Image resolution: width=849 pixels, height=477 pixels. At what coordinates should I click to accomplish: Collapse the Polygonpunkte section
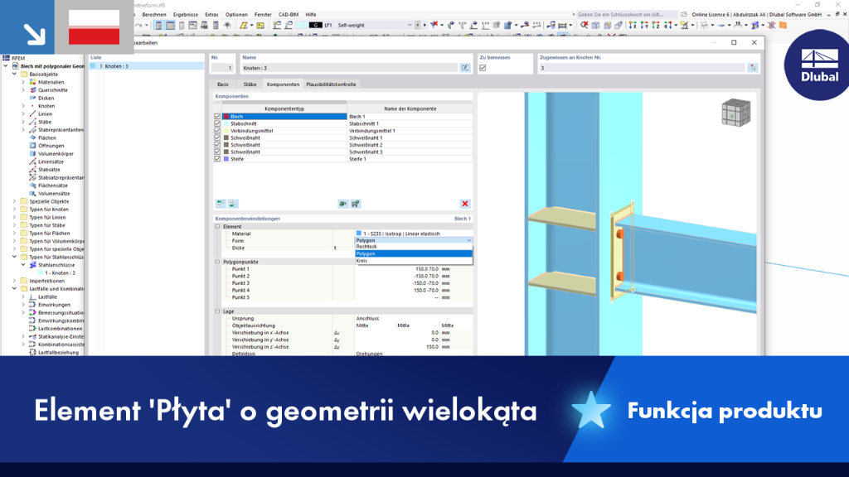pyautogui.click(x=218, y=262)
